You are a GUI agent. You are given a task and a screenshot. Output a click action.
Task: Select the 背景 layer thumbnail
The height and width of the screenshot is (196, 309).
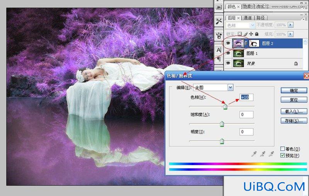(x=238, y=63)
